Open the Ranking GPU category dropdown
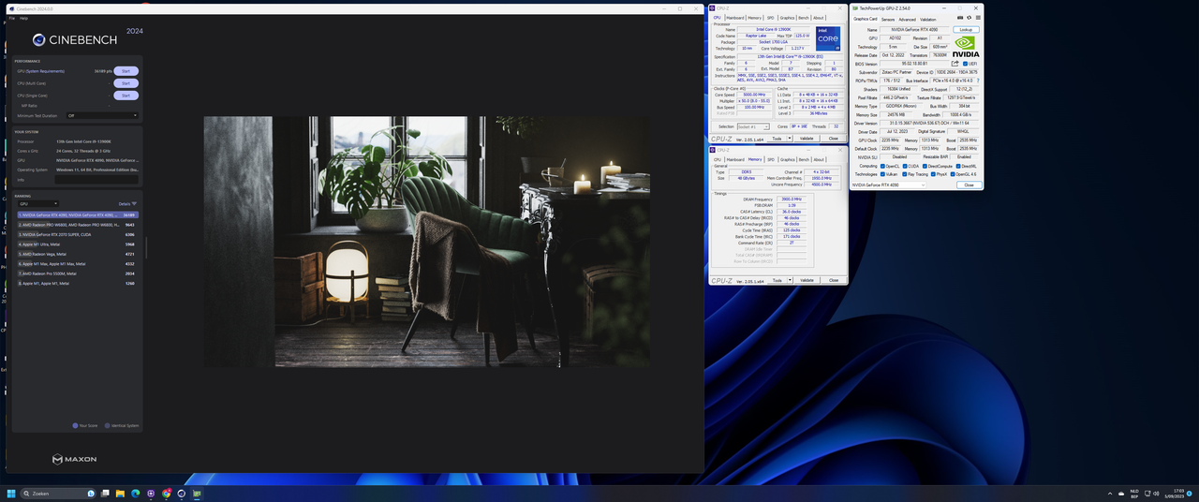This screenshot has height=502, width=1199. tap(38, 203)
